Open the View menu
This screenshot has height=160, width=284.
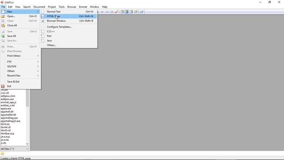(x=18, y=7)
